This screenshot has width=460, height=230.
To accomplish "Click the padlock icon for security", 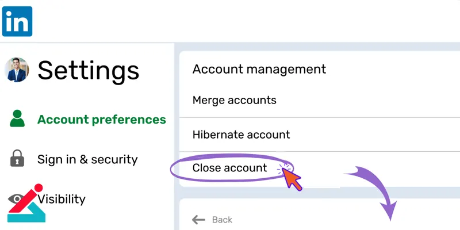I will pyautogui.click(x=17, y=159).
